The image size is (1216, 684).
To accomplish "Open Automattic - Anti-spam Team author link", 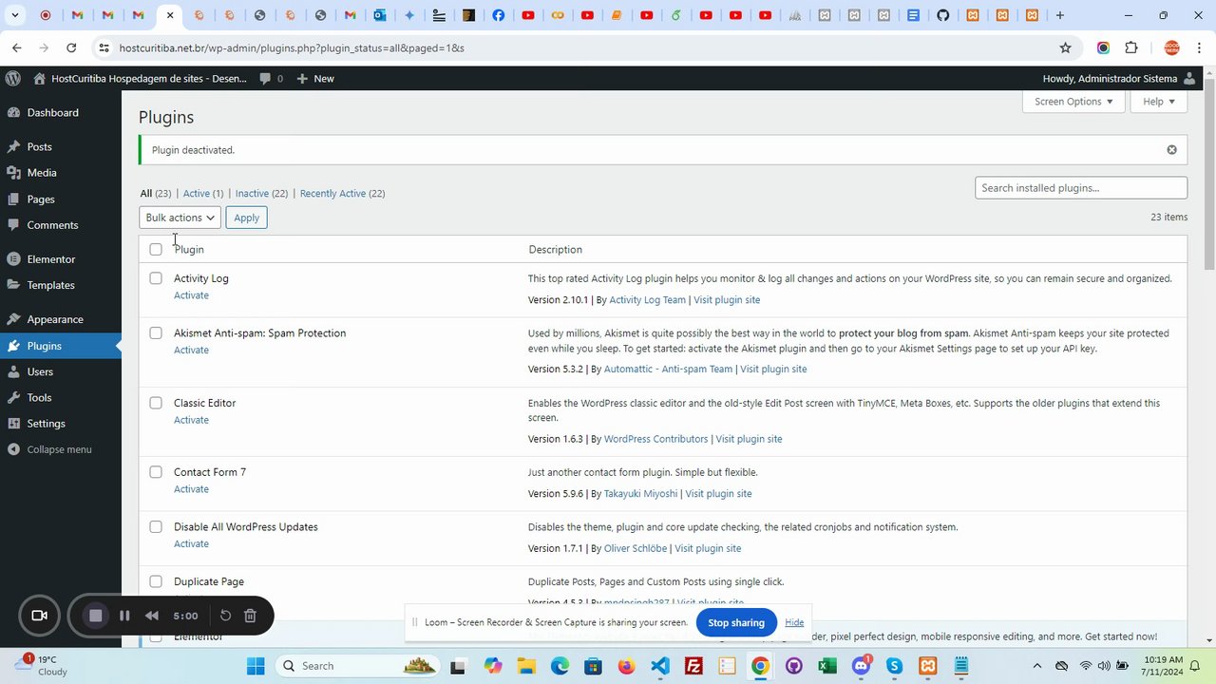I will (668, 369).
